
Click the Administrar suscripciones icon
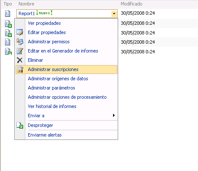pyautogui.click(x=20, y=69)
